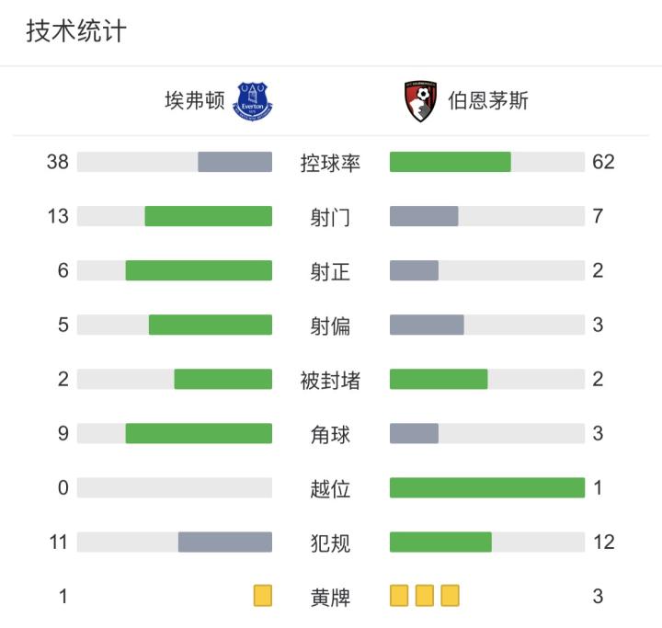Select the 被封堵 stat label
This screenshot has height=628, width=662.
(330, 380)
